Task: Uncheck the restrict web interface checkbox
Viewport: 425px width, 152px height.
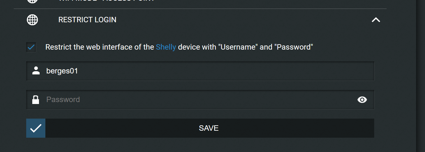Action: 31,47
